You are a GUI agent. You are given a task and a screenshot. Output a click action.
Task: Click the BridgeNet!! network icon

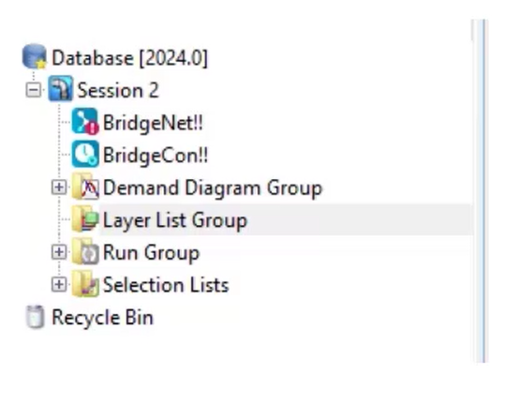(85, 122)
